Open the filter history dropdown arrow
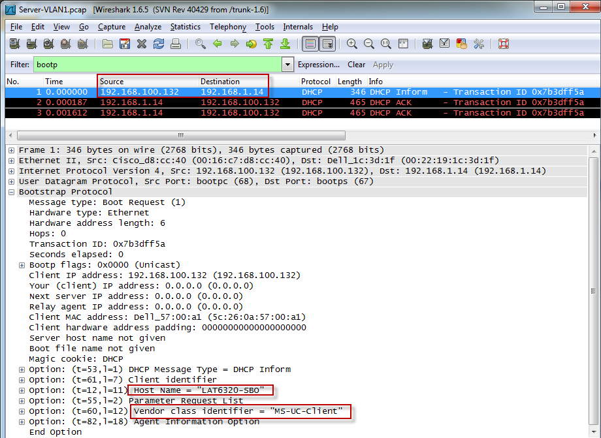Viewport: 601px width, 438px height. pyautogui.click(x=288, y=65)
